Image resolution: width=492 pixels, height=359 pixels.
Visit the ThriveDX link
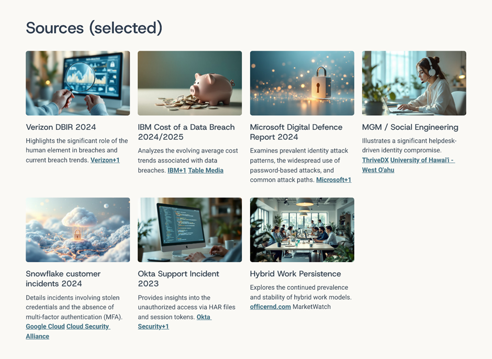tap(375, 160)
